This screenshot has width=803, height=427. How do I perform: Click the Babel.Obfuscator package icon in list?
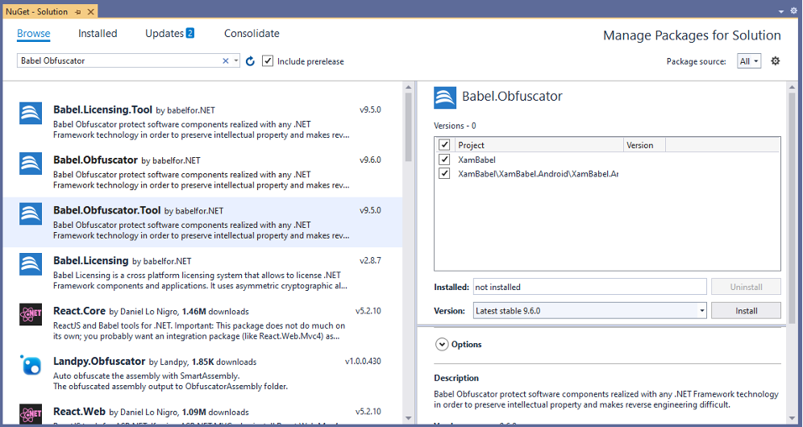pos(31,164)
